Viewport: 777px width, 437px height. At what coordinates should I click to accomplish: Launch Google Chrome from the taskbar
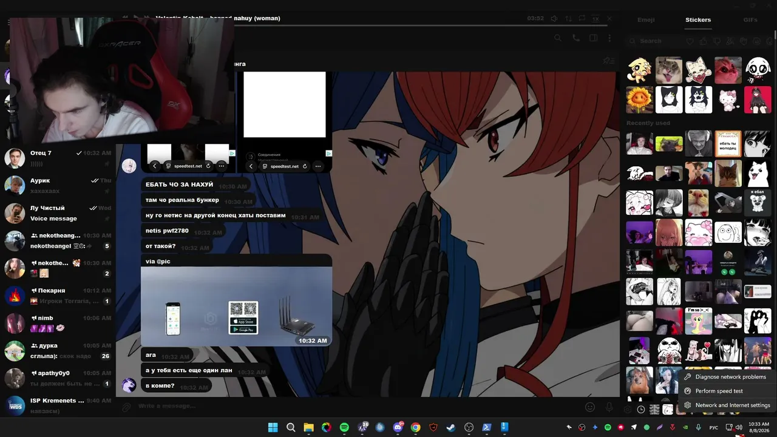pyautogui.click(x=415, y=427)
